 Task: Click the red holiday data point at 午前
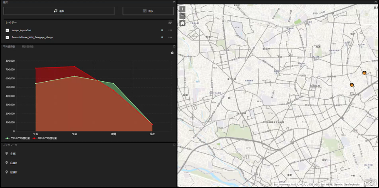(35, 68)
